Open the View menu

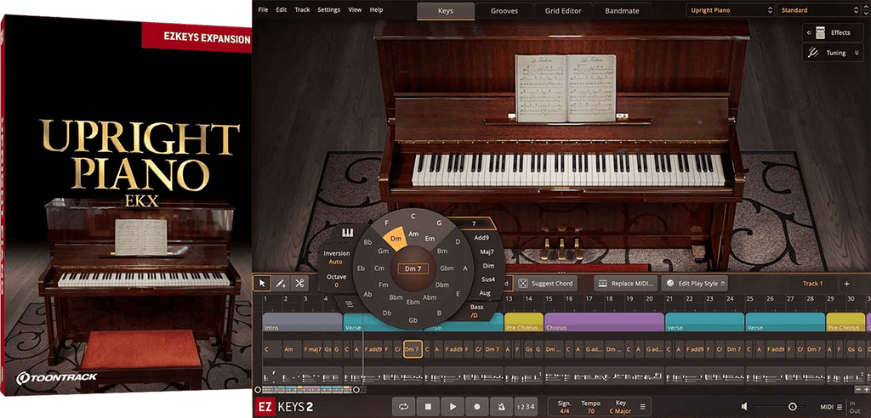coord(355,10)
